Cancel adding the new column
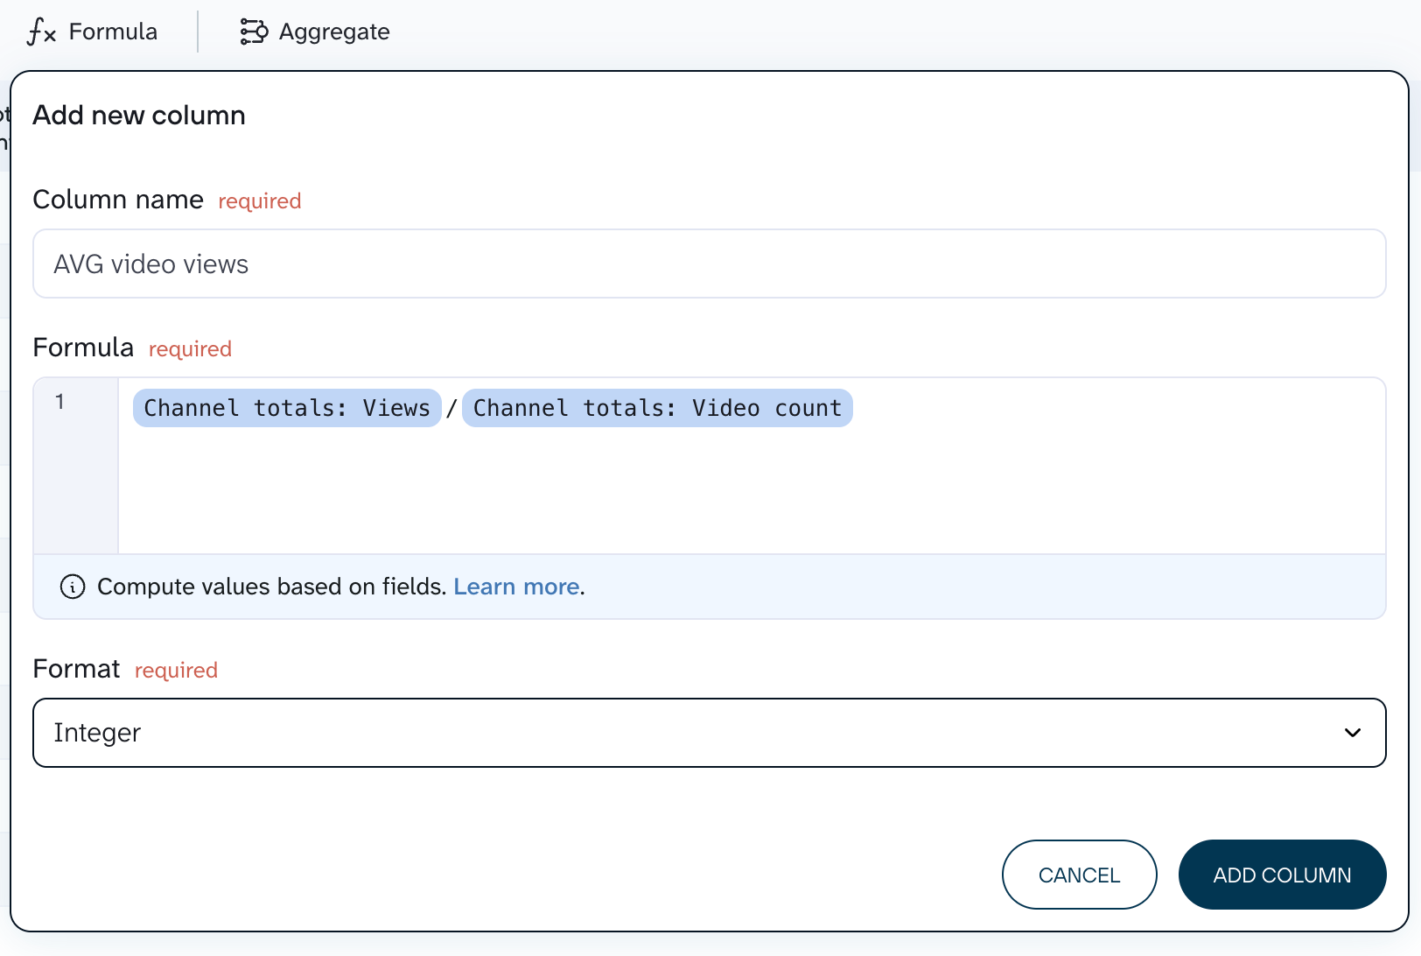The image size is (1421, 956). coord(1079,875)
